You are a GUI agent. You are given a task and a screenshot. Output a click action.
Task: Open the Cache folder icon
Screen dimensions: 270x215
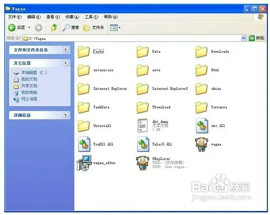83,52
